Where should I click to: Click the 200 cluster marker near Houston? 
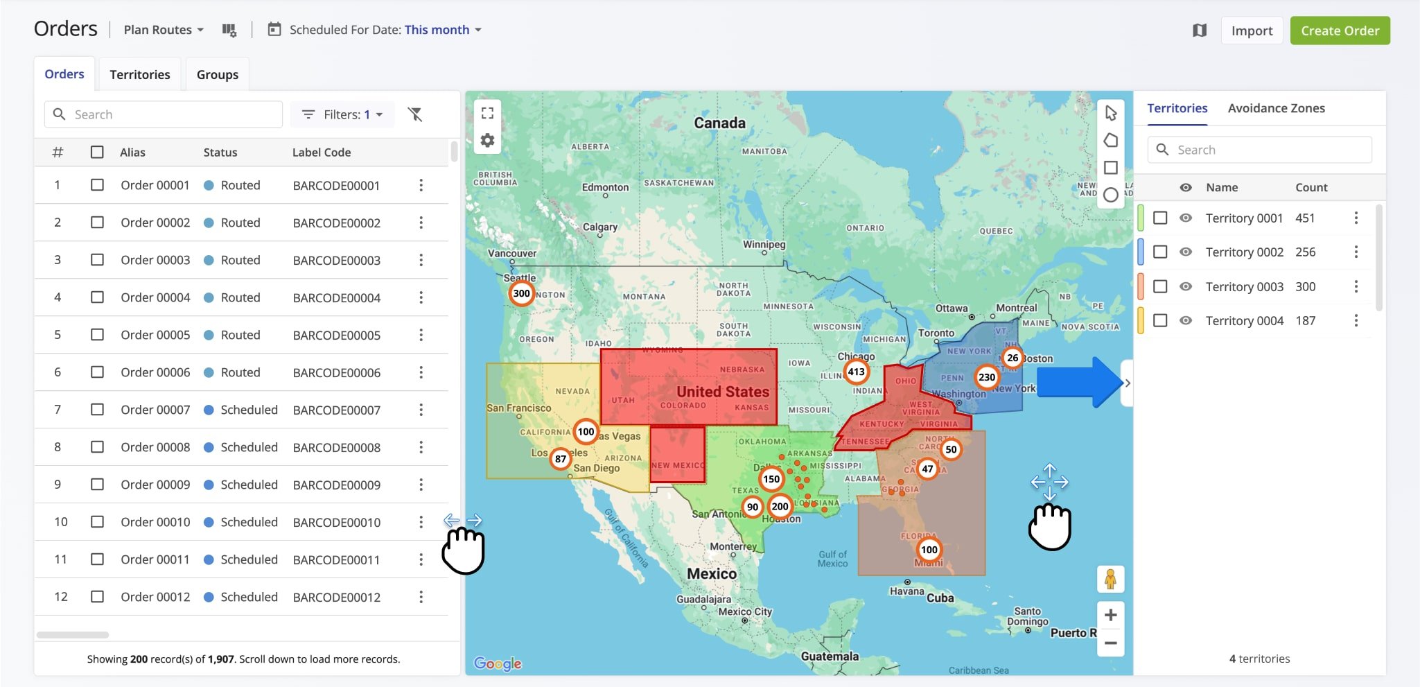(x=780, y=506)
